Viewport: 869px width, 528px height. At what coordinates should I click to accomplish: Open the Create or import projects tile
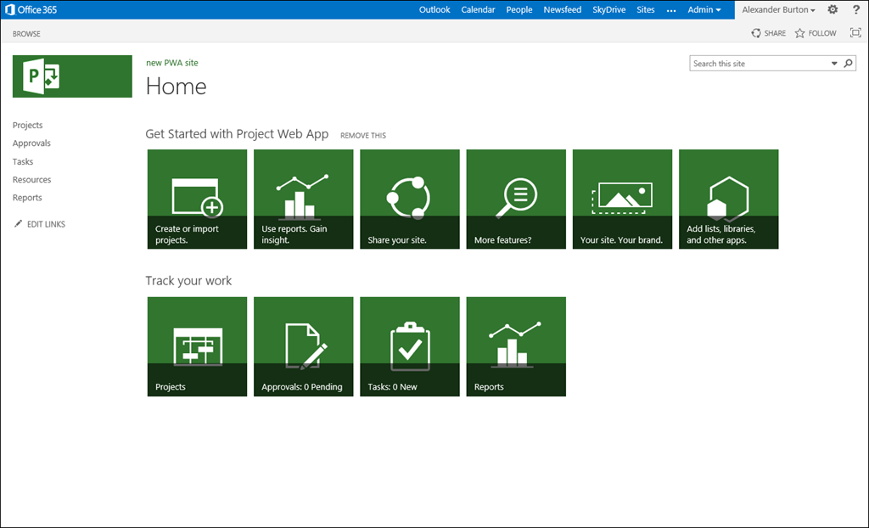click(197, 199)
